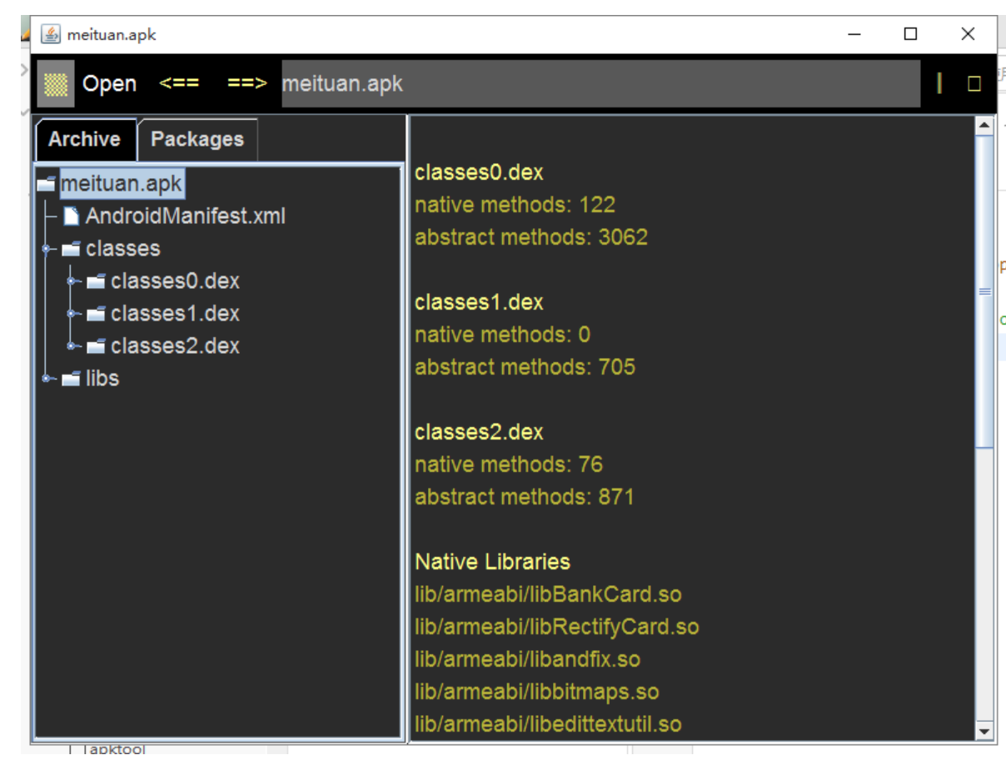
Task: Click 'abstract methods: 871' line
Action: click(525, 497)
